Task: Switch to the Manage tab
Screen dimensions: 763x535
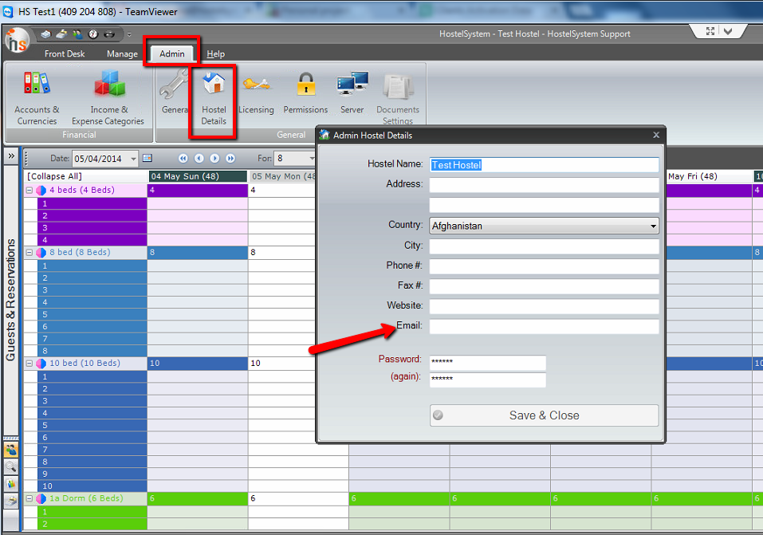Action: [x=122, y=53]
